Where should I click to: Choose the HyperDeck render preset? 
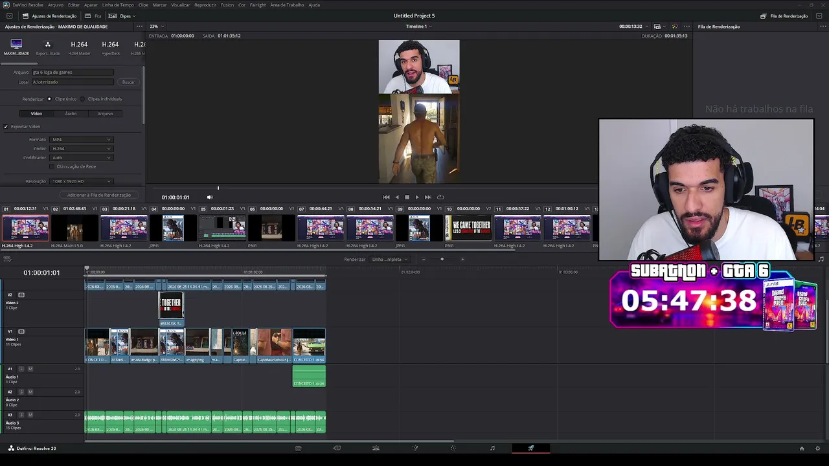coord(110,47)
